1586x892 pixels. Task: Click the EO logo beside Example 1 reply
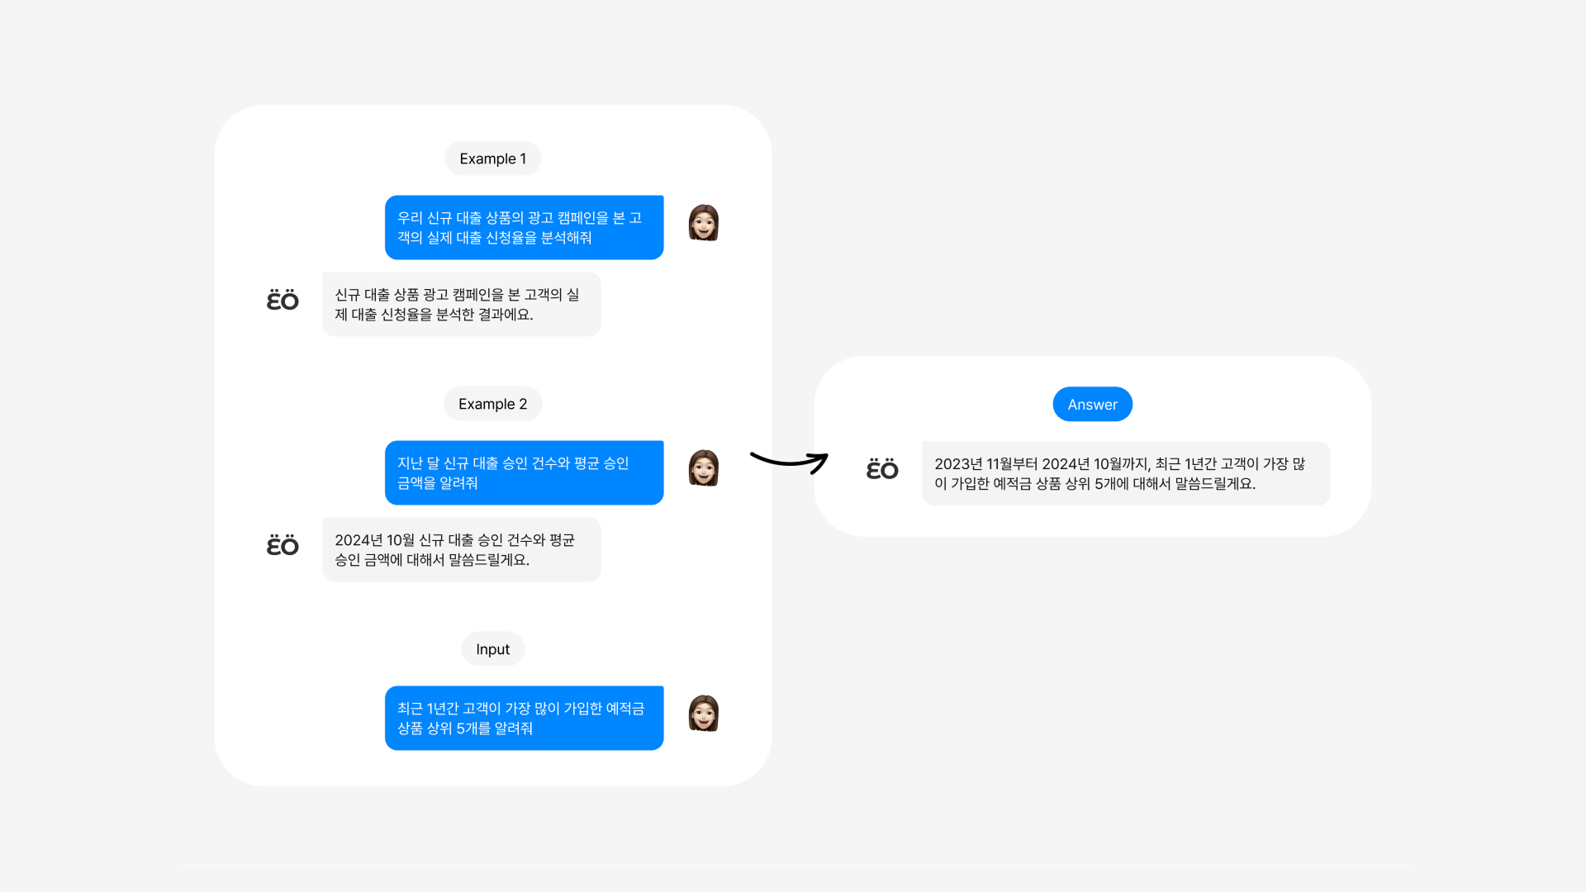click(283, 300)
